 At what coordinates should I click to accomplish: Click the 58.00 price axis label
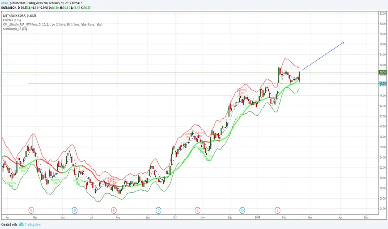[383, 34]
